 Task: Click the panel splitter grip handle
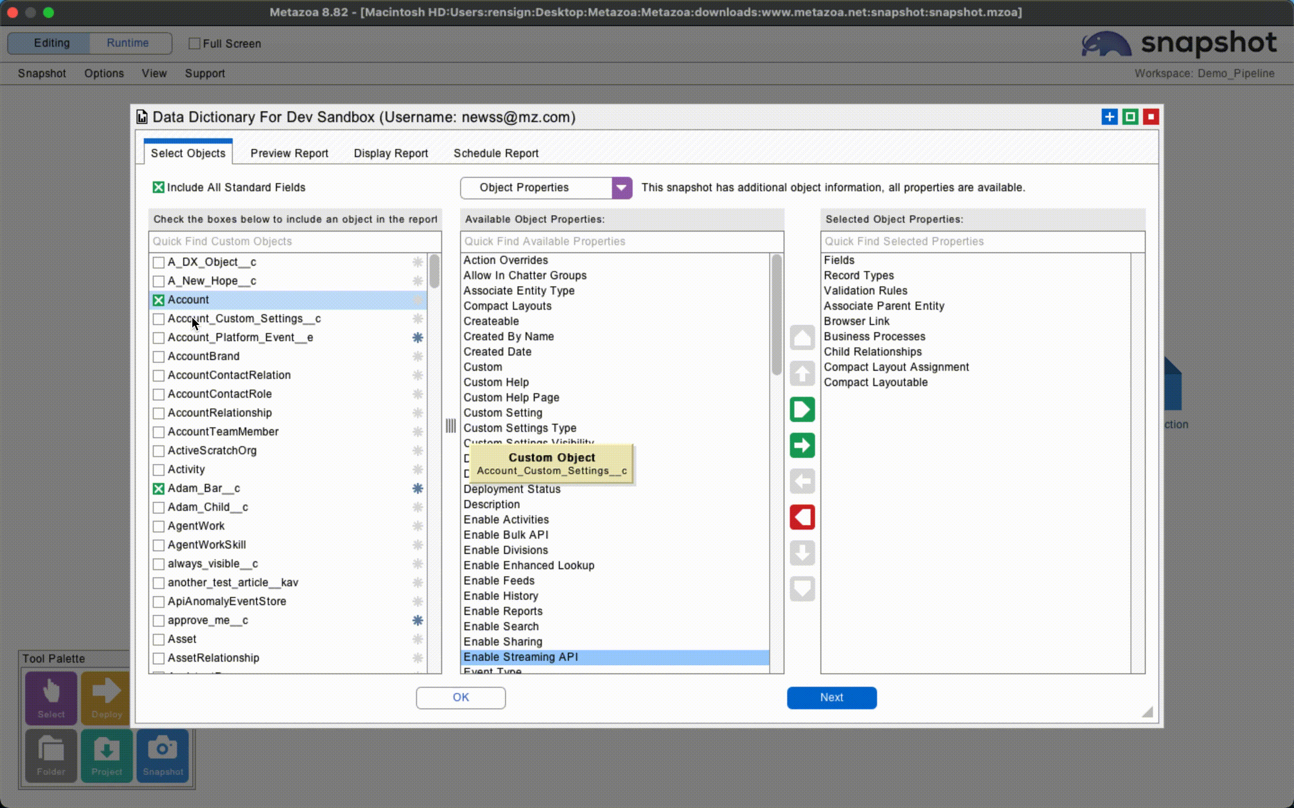click(x=451, y=426)
